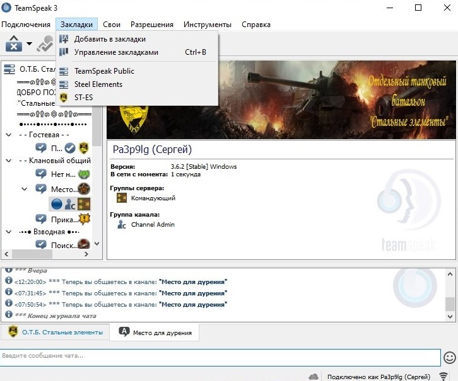Click the Steel Elements server icon
This screenshot has width=458, height=381.
[x=64, y=84]
